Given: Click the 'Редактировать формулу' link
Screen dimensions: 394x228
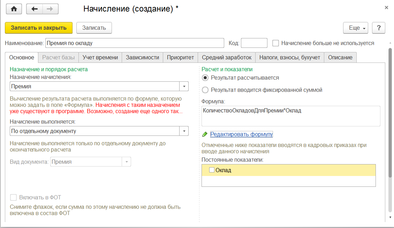Looking at the screenshot, I should [x=241, y=134].
